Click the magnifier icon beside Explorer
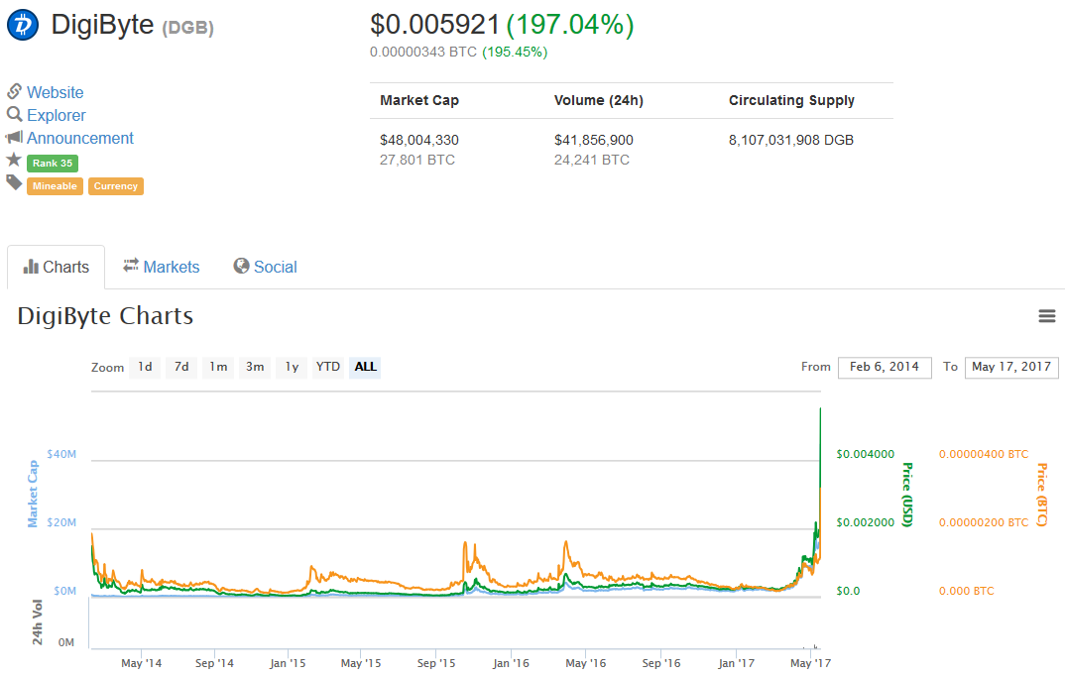This screenshot has height=676, width=1065. coord(14,114)
